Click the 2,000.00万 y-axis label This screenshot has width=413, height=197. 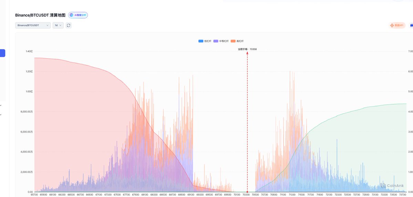(27, 172)
